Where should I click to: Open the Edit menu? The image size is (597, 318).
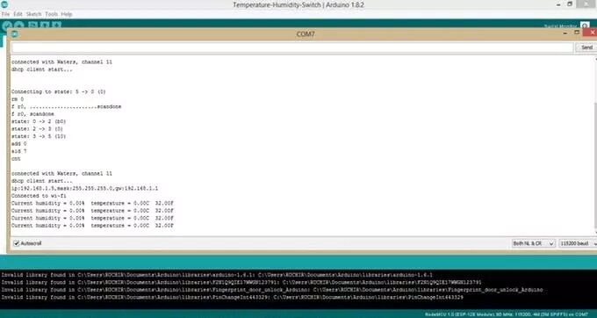(18, 14)
